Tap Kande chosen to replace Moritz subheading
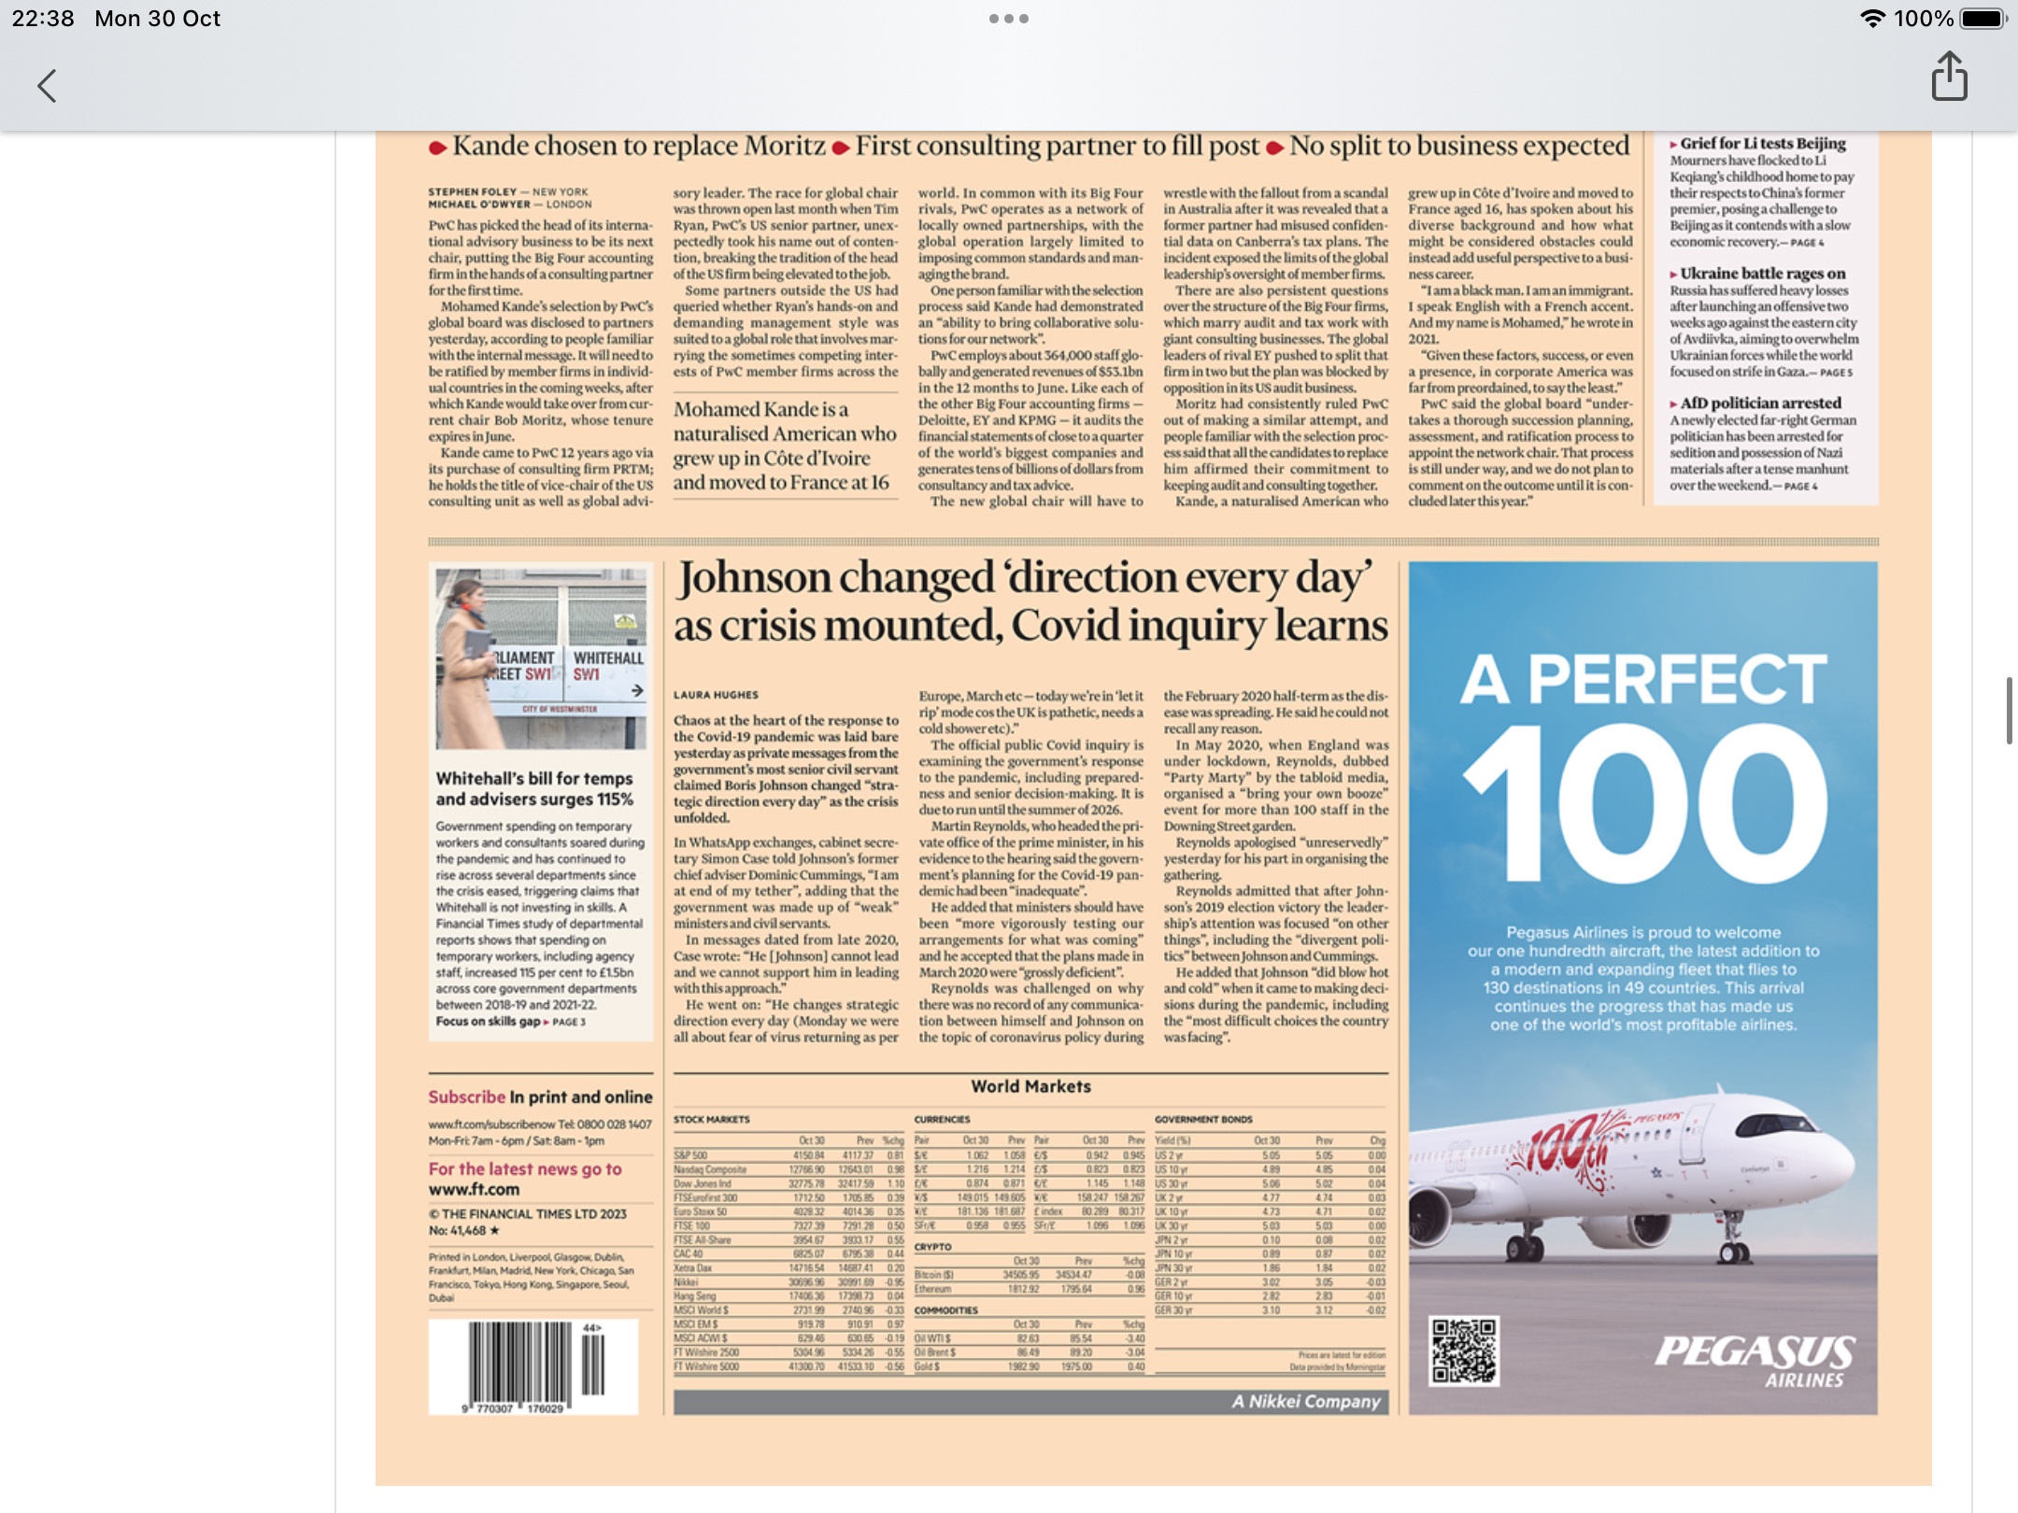This screenshot has height=1513, width=2018. click(639, 146)
